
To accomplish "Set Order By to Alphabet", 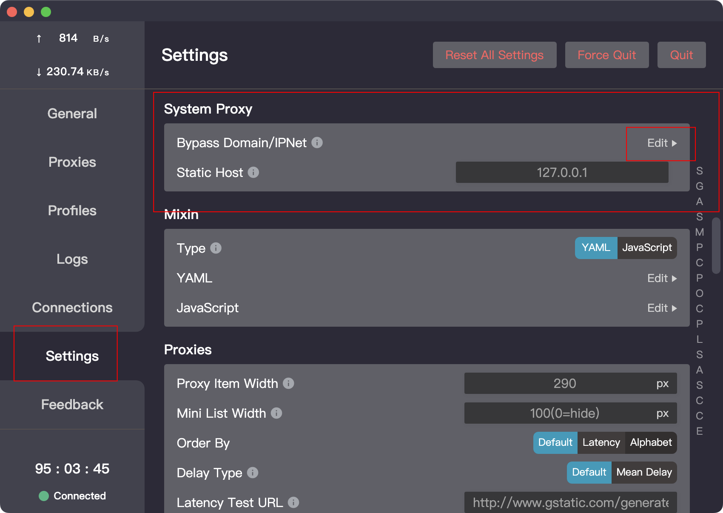I will click(651, 443).
